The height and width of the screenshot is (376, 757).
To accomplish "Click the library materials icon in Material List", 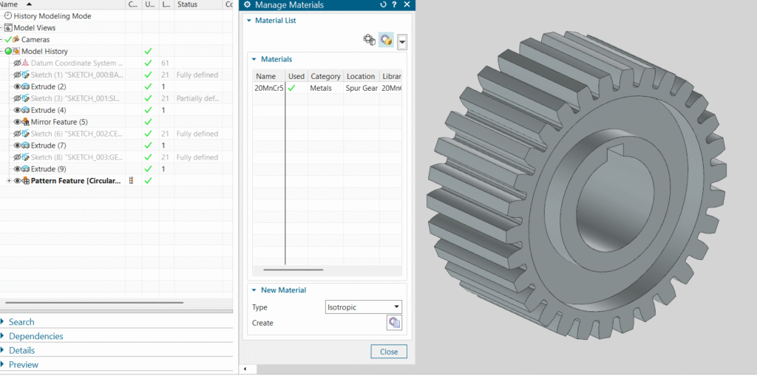I will tap(369, 41).
